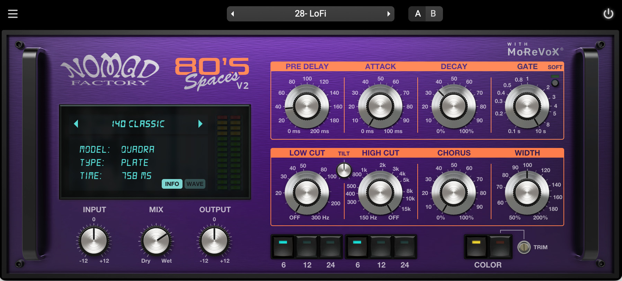Select high cut 24 dB slope button
This screenshot has height=281, width=622.
click(405, 247)
